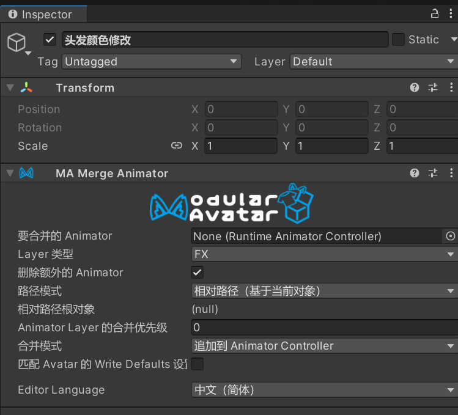458x415 pixels.
Task: Click the Animator object picker circle
Action: tap(451, 236)
